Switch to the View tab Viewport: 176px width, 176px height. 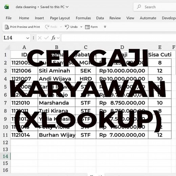point(130,18)
